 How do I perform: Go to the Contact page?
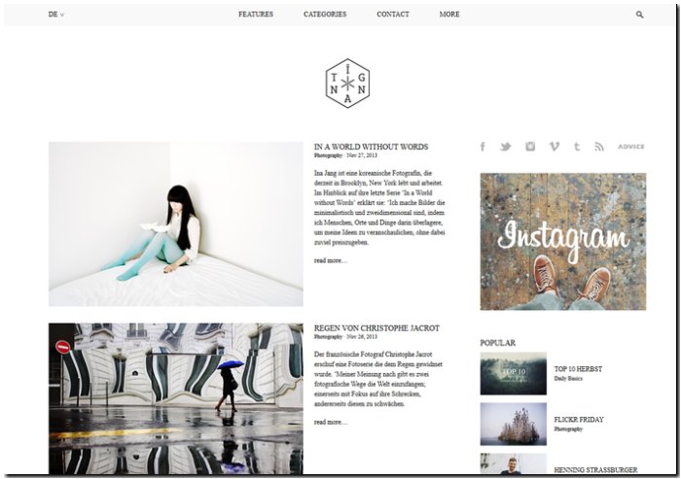click(x=393, y=15)
